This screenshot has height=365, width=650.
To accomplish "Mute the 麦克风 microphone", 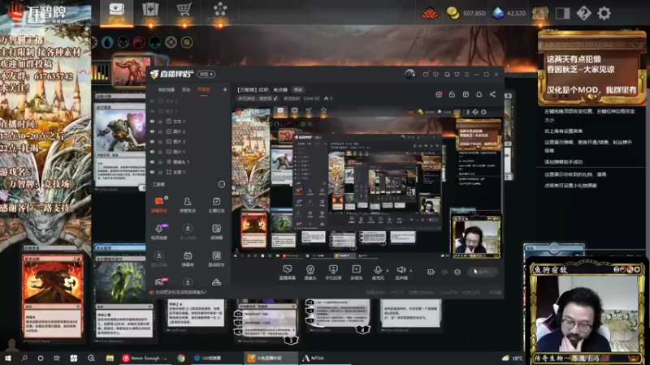I will (378, 273).
